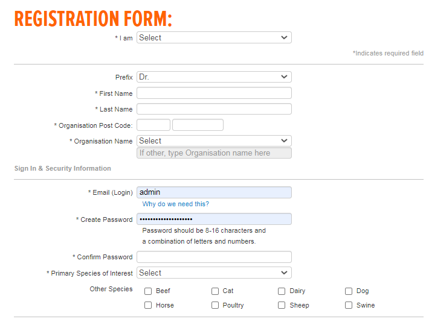This screenshot has width=426, height=319.
Task: Toggle the Sheep checkbox
Action: tap(282, 305)
